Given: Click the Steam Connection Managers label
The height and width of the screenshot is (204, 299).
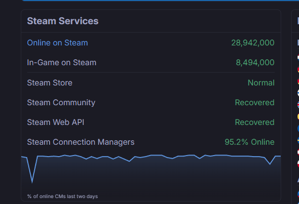Looking at the screenshot, I should tap(81, 142).
